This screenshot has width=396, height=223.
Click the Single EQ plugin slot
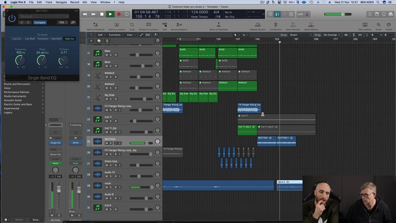click(x=55, y=143)
